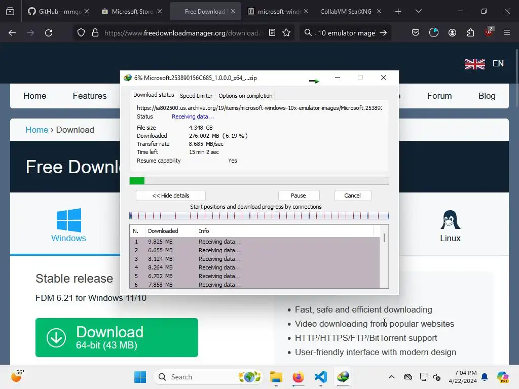
Task: Click search magnifier icon in search box
Action: (308, 33)
